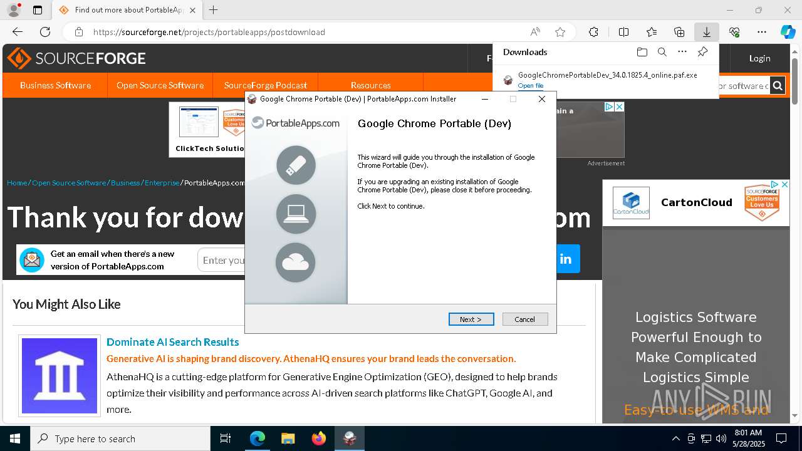The height and width of the screenshot is (451, 802).
Task: Click the profile avatar icon in Edge
Action: (x=13, y=10)
